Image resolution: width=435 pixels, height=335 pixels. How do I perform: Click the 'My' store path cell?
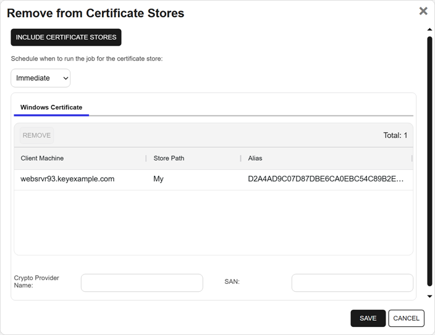[x=158, y=180]
